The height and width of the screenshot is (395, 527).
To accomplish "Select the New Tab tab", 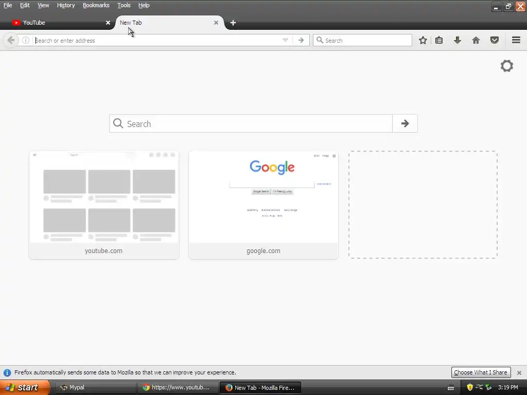I will tap(169, 23).
